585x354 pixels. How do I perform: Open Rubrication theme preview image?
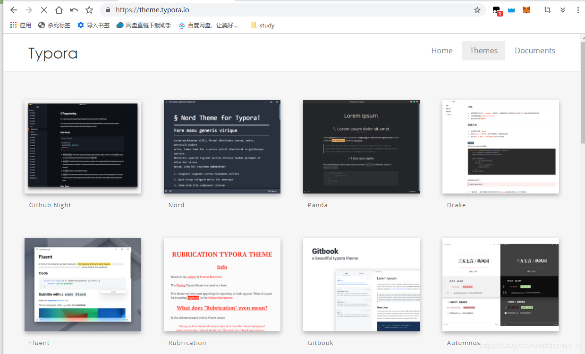[x=222, y=285]
